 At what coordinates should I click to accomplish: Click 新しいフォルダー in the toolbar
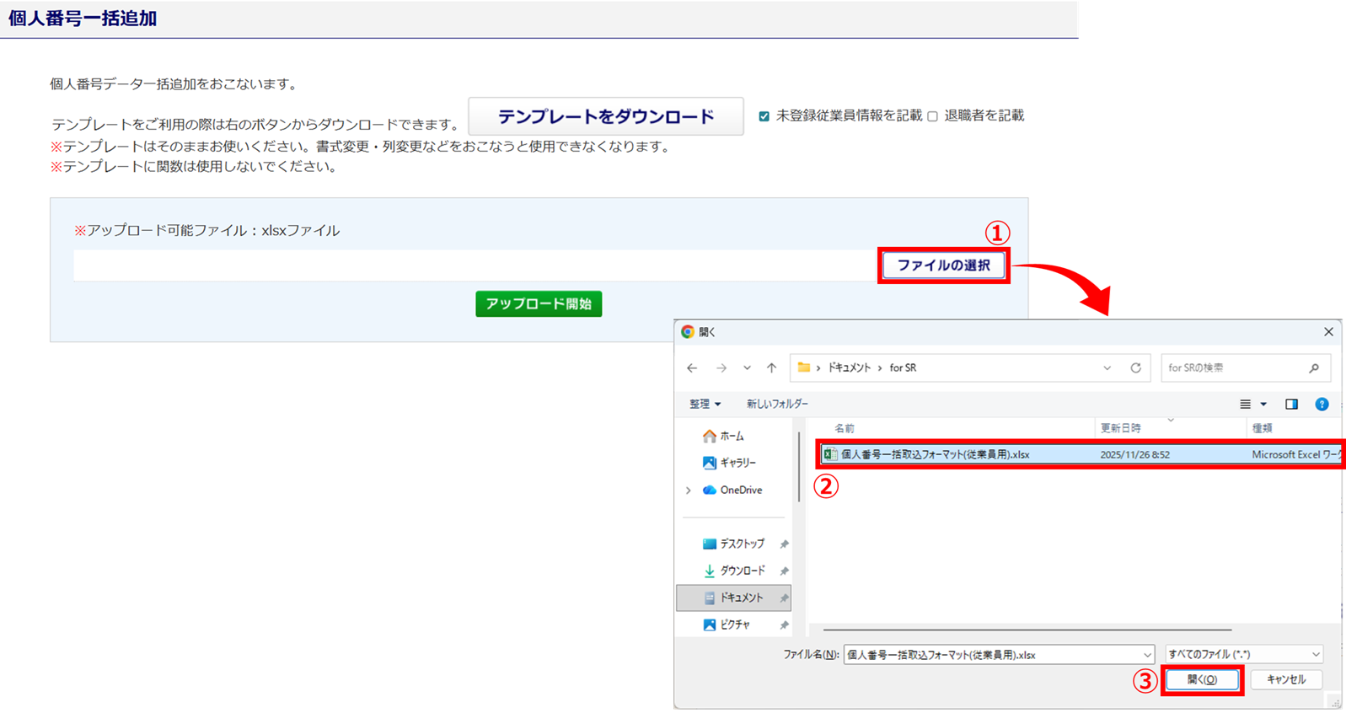coord(777,405)
